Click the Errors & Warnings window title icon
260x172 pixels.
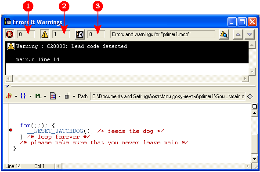(x=7, y=22)
